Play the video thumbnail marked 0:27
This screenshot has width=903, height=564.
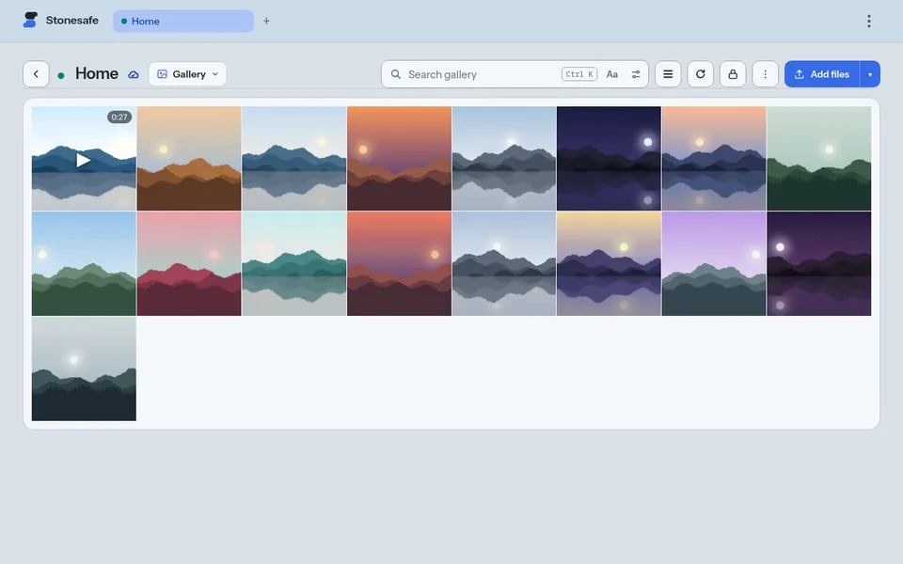click(84, 158)
